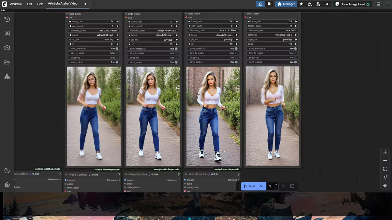Click the first vacuum unload-models icon
Viewport: 392px width, 220px height.
[310, 4]
